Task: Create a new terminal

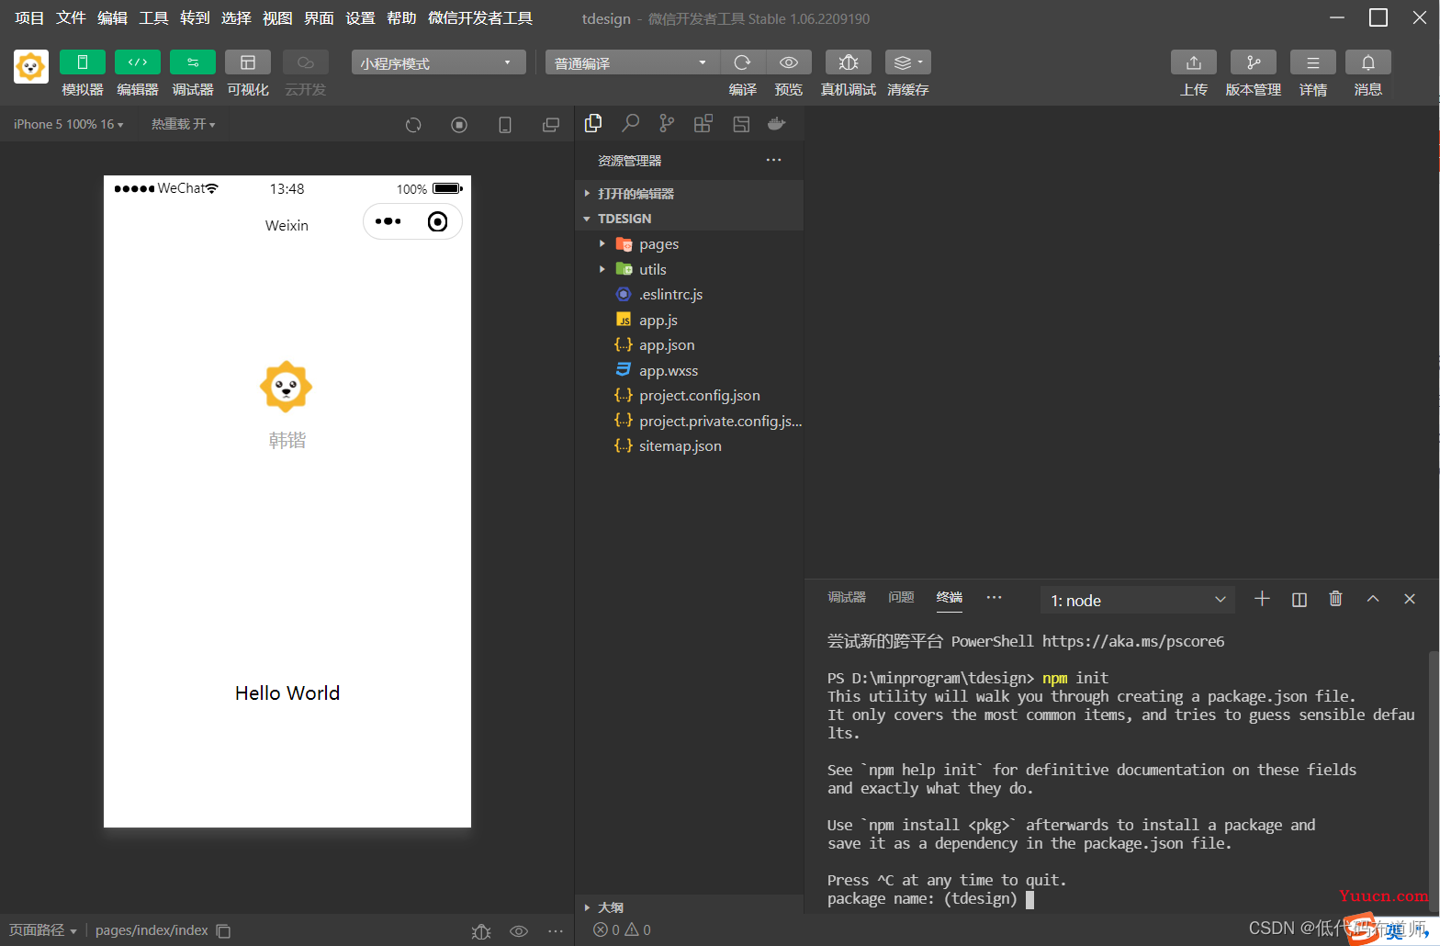Action: coord(1262,599)
